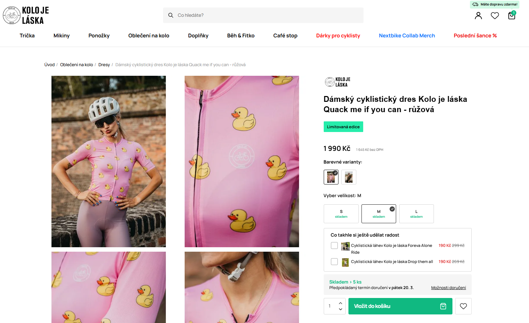529x323 pixels.
Task: Add jersey to favorites with heart button
Action: (x=463, y=306)
